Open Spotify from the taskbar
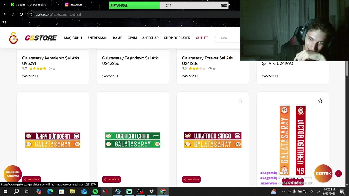 coord(95,192)
